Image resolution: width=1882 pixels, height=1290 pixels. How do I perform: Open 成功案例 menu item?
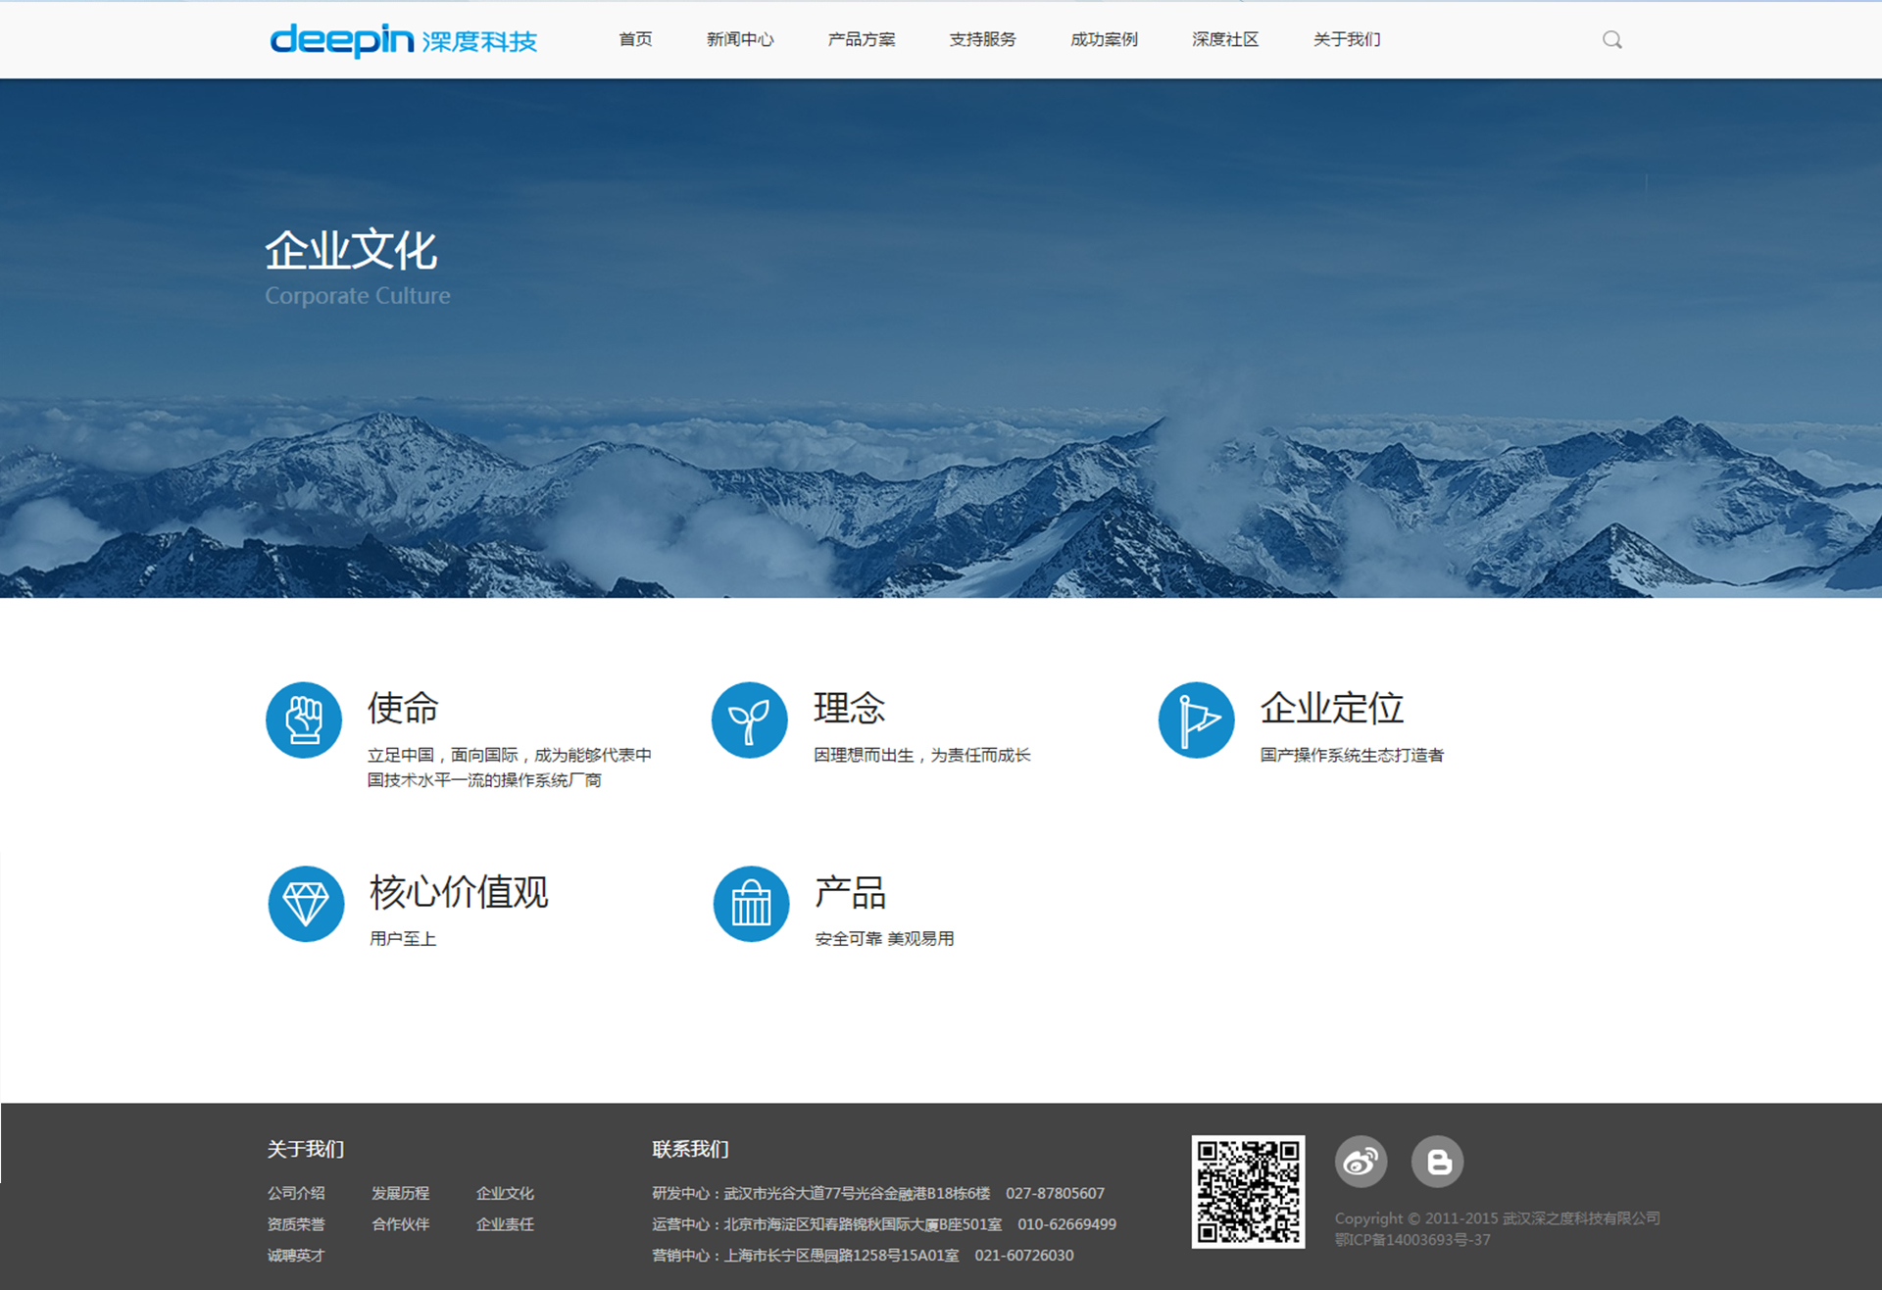pos(1104,39)
